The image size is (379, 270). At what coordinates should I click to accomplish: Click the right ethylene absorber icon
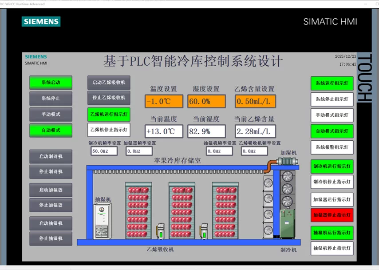pos(204,231)
